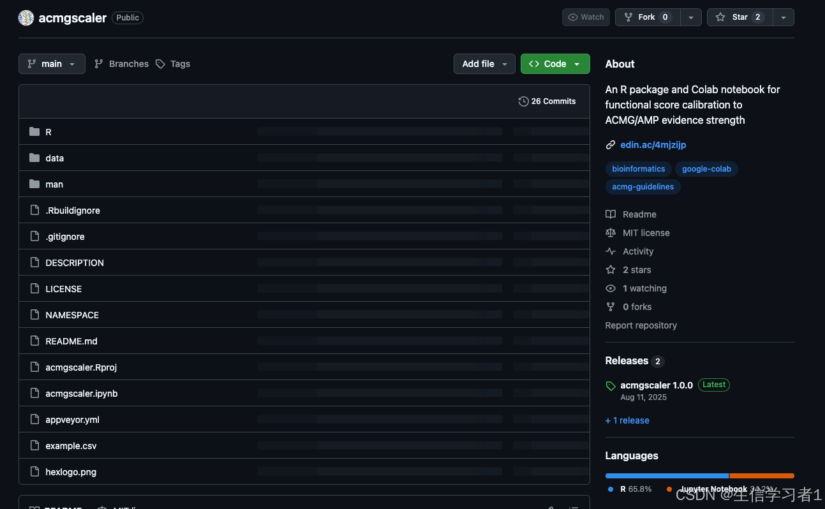Open the README.md file

click(x=71, y=341)
